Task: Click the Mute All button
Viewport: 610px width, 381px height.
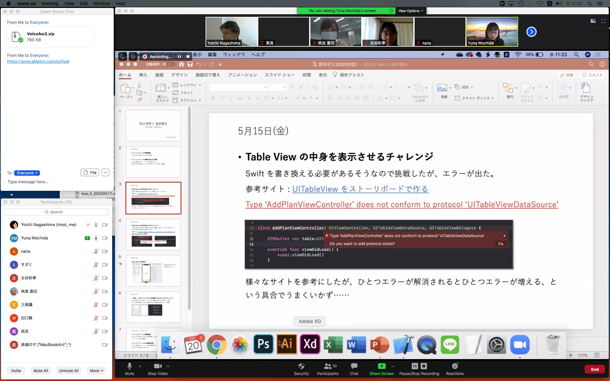Action: point(41,371)
